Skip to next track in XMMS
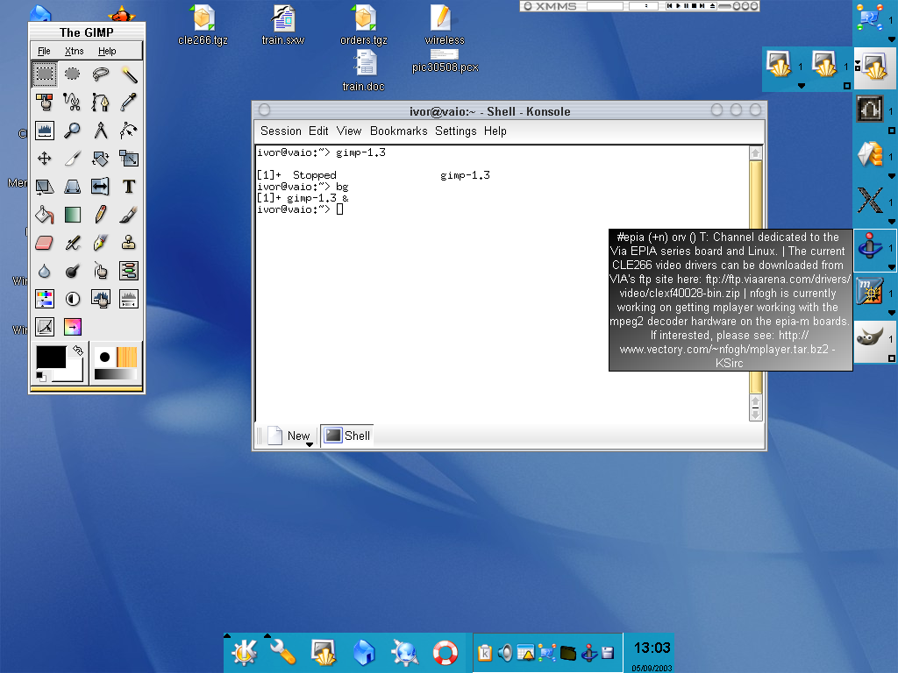This screenshot has width=898, height=673. pos(702,6)
